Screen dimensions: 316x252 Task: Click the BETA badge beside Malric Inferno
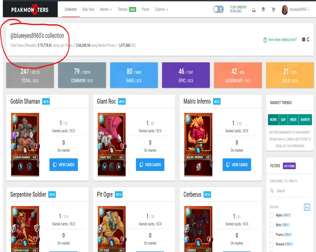click(217, 102)
